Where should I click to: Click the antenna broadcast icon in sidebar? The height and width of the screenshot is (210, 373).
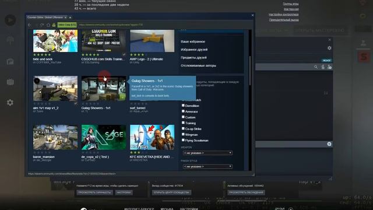pos(10,41)
